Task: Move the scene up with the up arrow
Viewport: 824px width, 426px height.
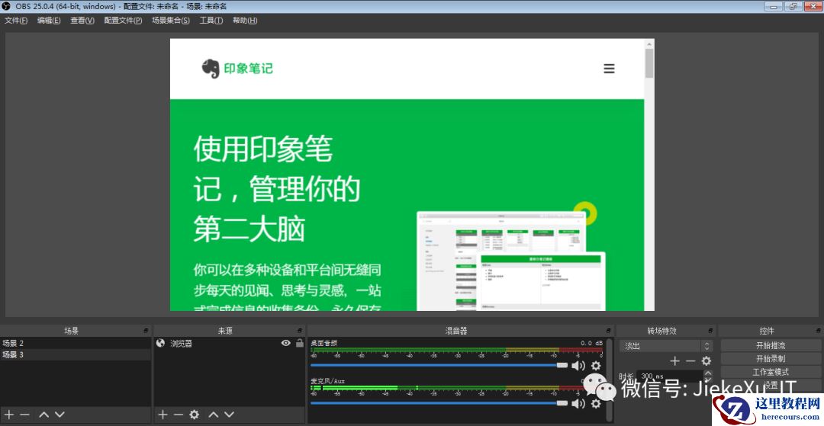Action: [x=44, y=415]
